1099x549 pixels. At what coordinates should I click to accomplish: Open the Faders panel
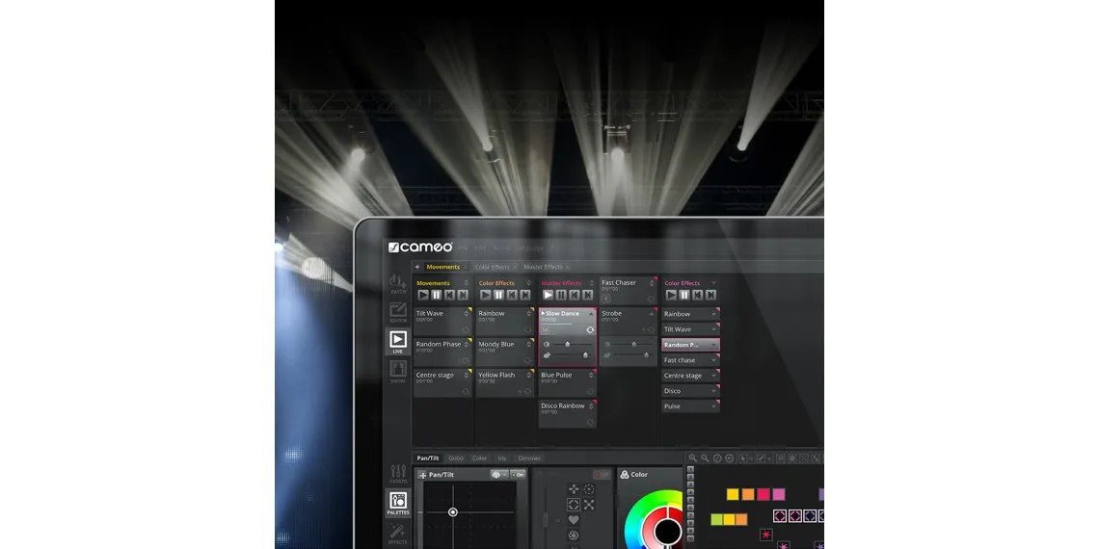(398, 474)
